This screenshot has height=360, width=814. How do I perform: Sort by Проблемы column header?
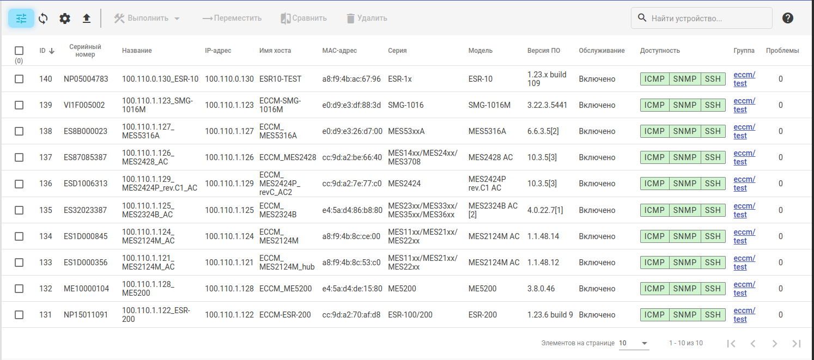click(782, 51)
